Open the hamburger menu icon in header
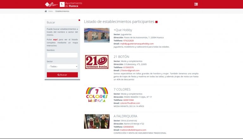 196,4
